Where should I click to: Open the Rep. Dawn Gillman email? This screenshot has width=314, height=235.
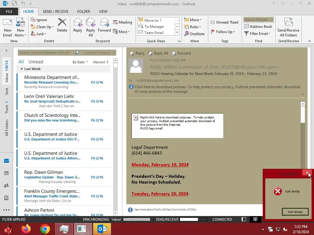(64, 177)
